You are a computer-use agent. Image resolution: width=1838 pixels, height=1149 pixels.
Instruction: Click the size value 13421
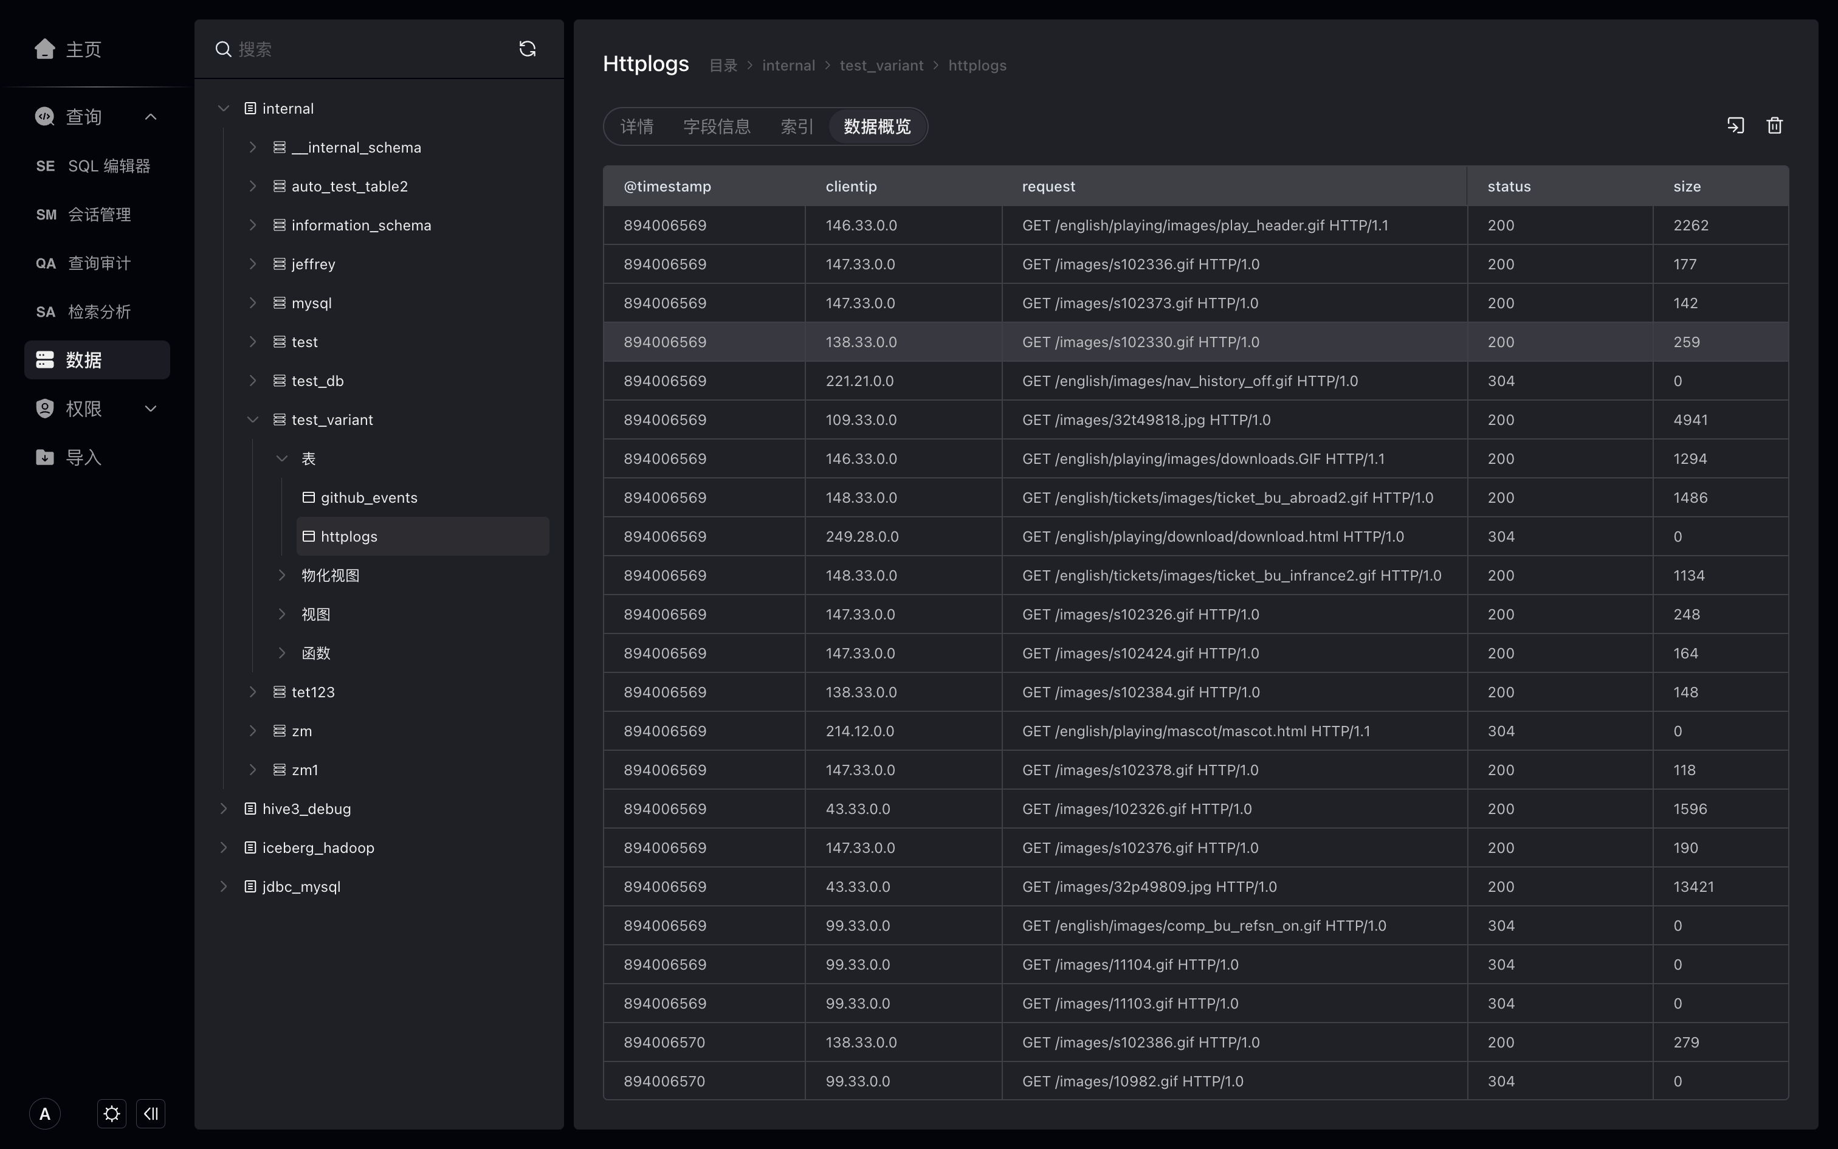(1693, 886)
